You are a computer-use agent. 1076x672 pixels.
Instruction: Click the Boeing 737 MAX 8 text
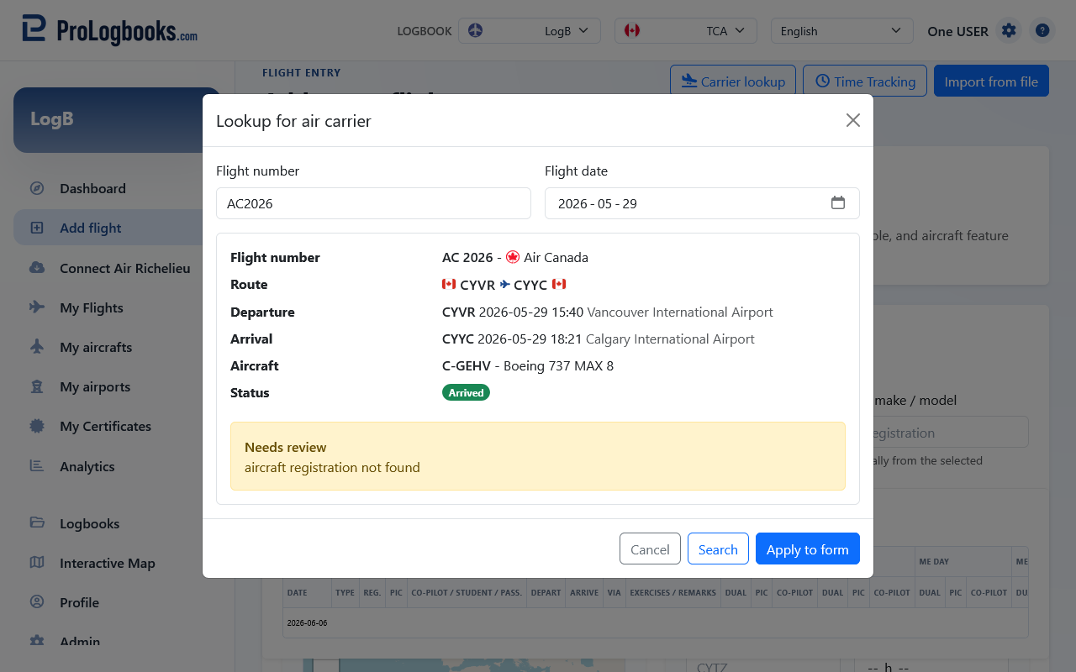558,365
